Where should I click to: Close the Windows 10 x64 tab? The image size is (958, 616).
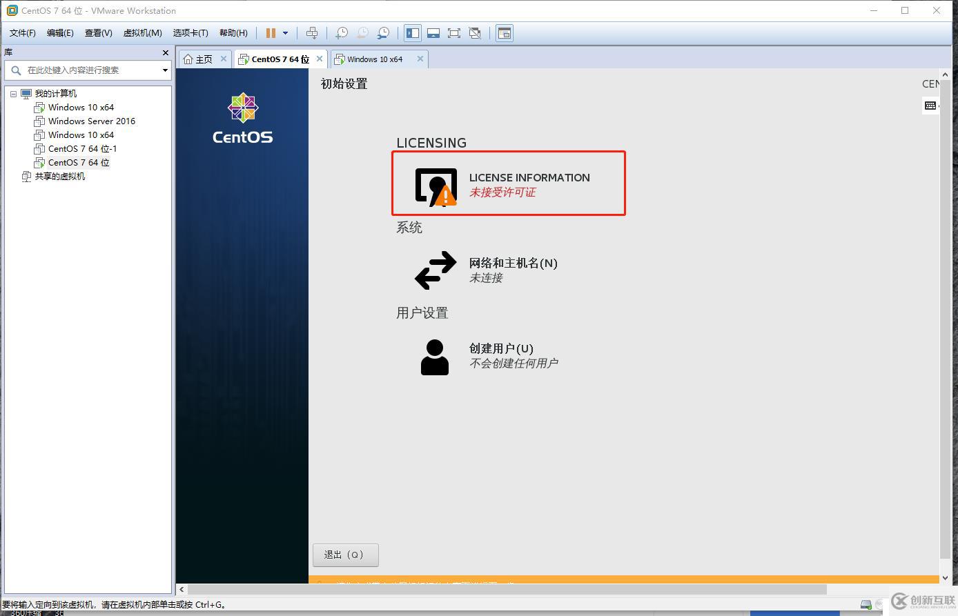[x=420, y=59]
